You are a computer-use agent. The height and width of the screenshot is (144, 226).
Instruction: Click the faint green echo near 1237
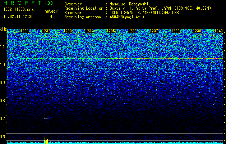tap(156, 118)
